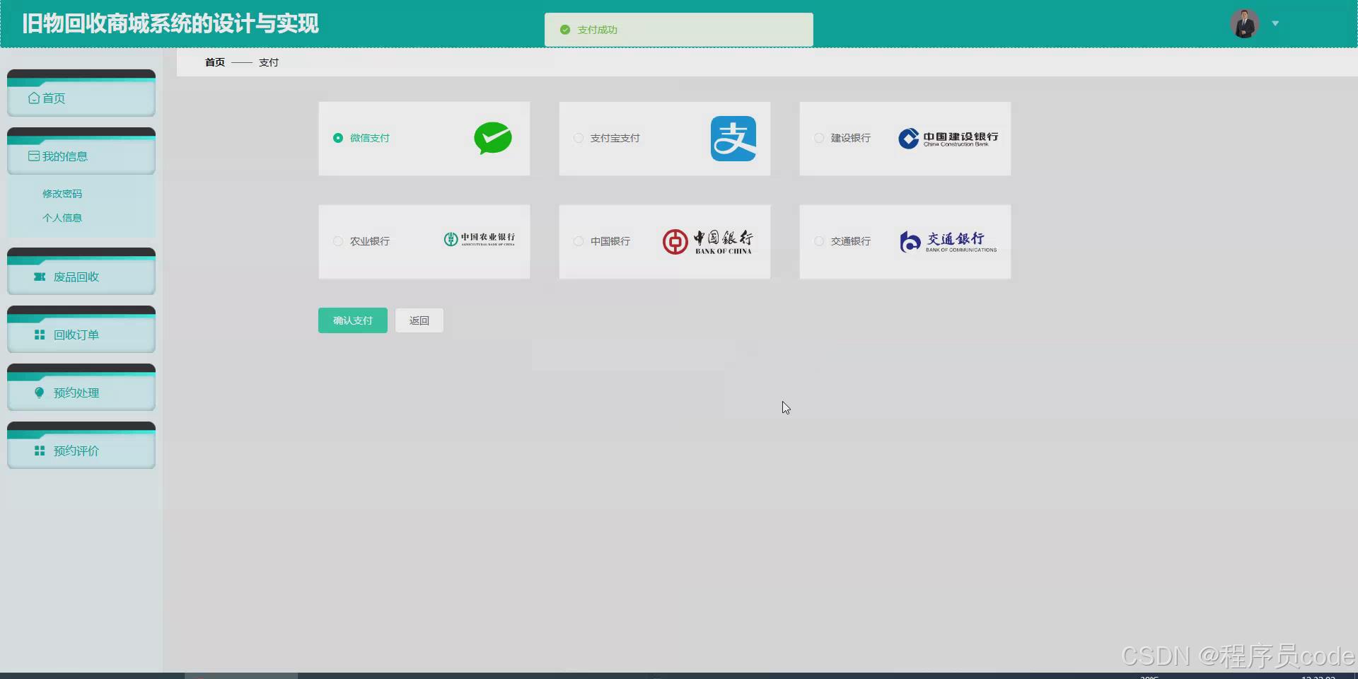
Task: Click the 农业银行 label text
Action: [370, 241]
